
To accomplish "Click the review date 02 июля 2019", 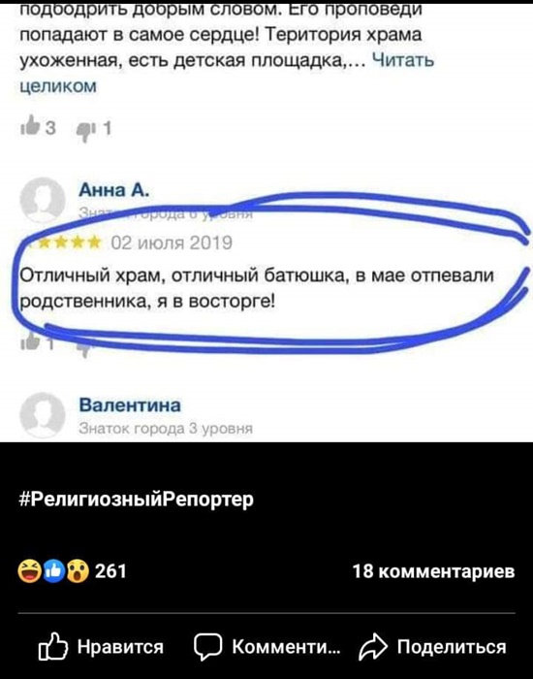I will (x=172, y=242).
